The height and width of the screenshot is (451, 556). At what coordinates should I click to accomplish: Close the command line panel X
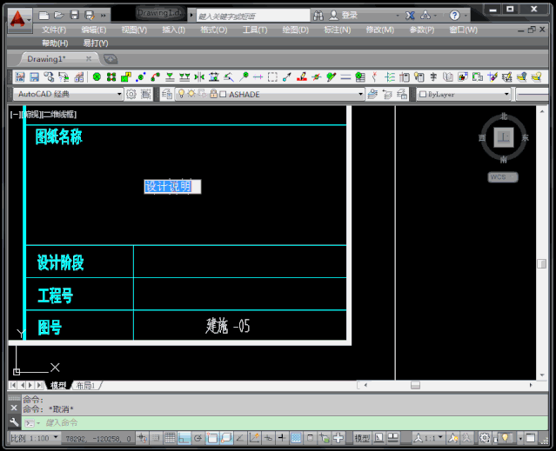coord(14,408)
